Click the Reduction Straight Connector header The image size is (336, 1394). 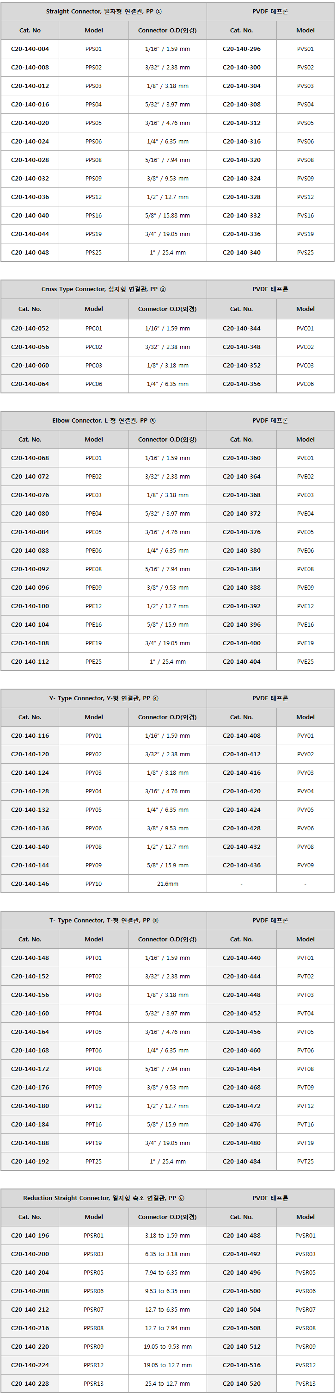[x=104, y=1198]
